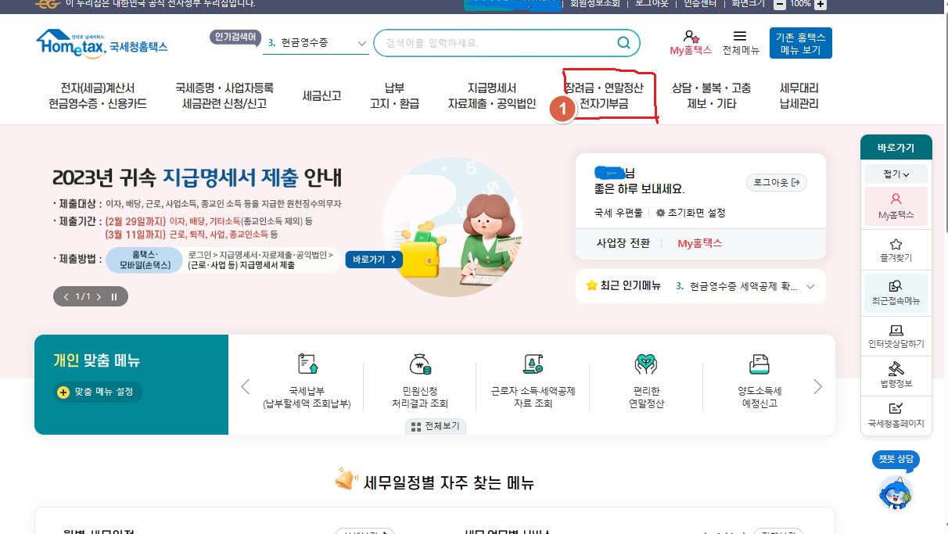Open My홈택스 in the header
The image size is (948, 534).
point(691,42)
